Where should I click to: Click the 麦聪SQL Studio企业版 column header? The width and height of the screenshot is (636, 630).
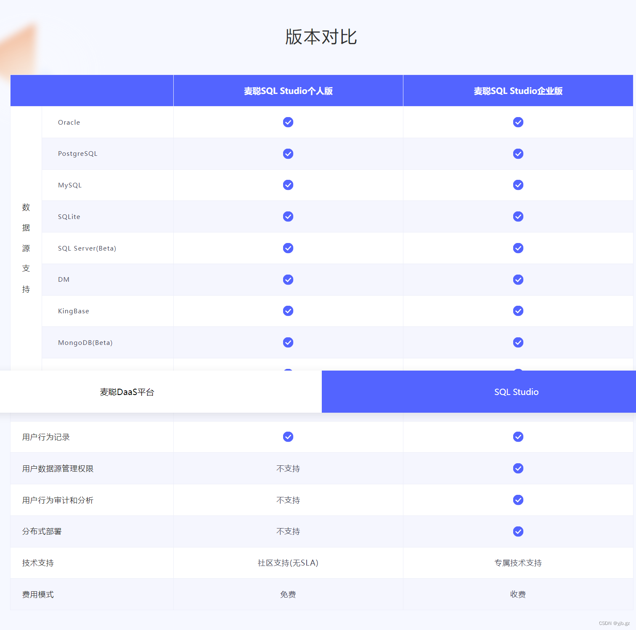pyautogui.click(x=518, y=91)
